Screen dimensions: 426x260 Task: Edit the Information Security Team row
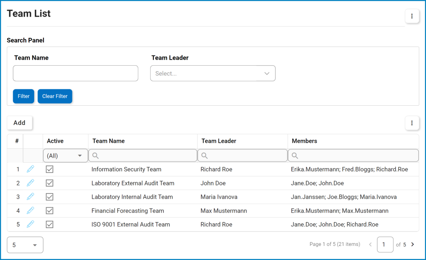point(30,169)
